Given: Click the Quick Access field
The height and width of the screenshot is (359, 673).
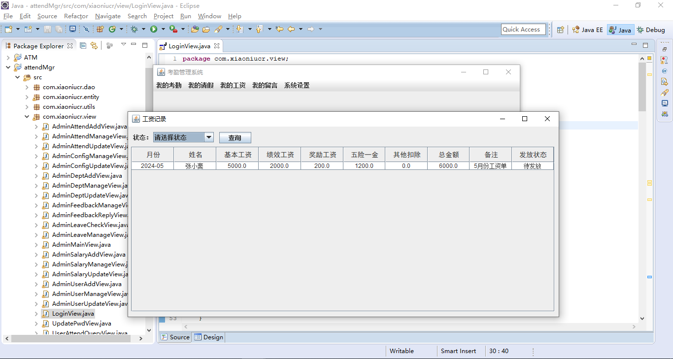Looking at the screenshot, I should pyautogui.click(x=523, y=30).
